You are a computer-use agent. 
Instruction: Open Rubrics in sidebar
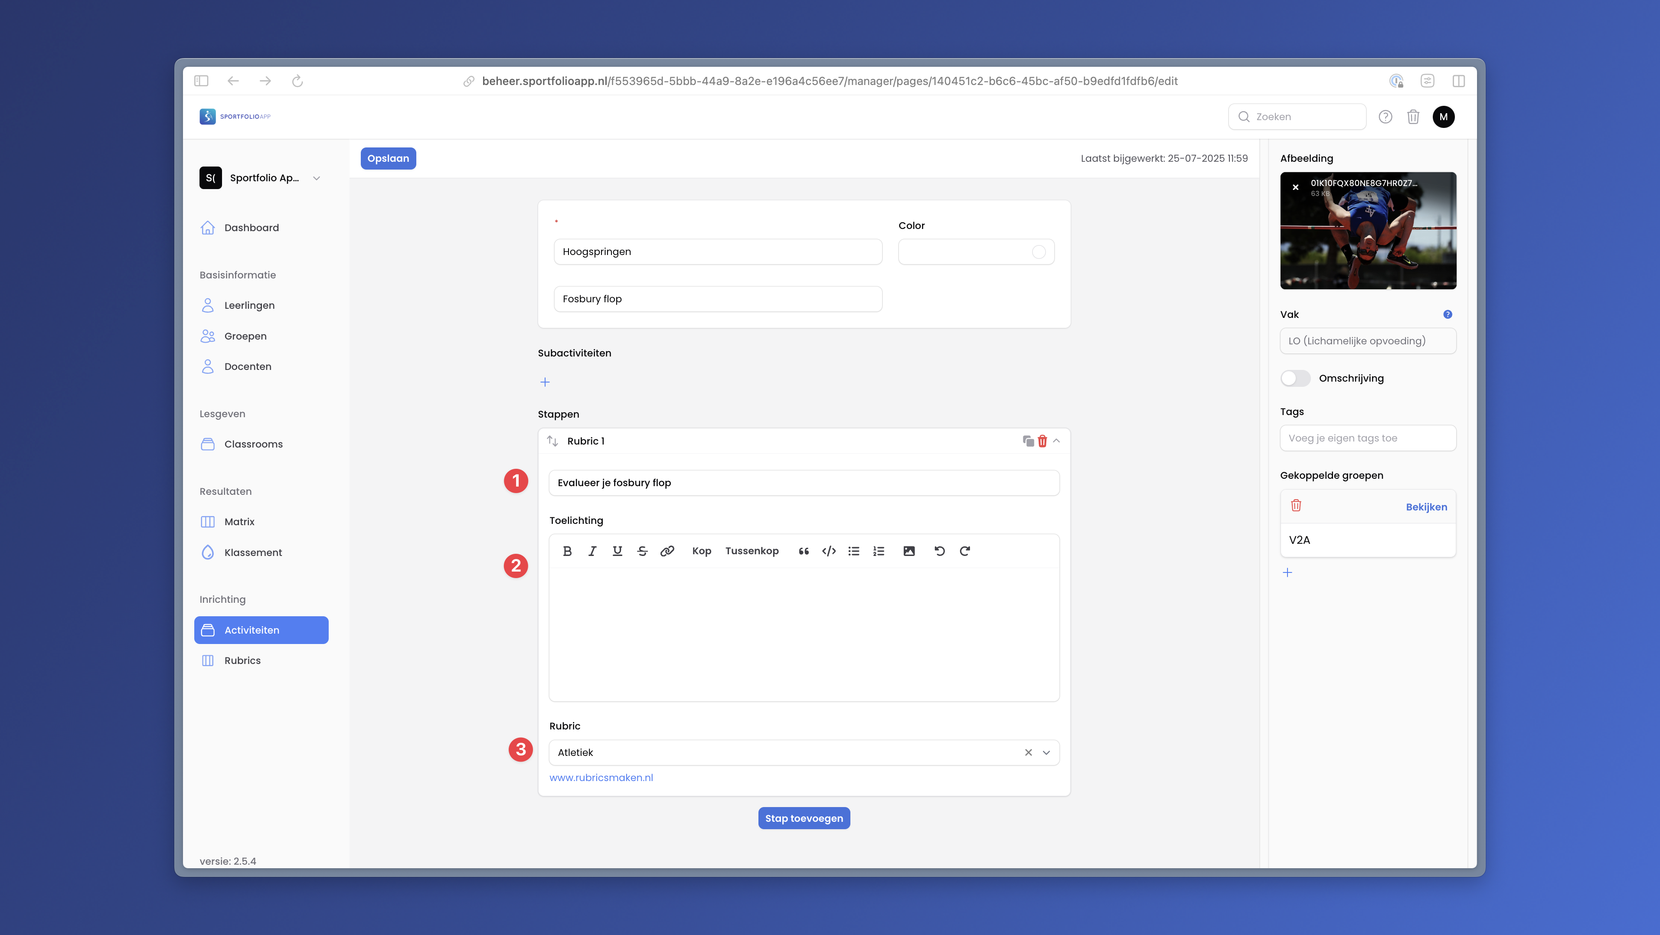tap(242, 660)
